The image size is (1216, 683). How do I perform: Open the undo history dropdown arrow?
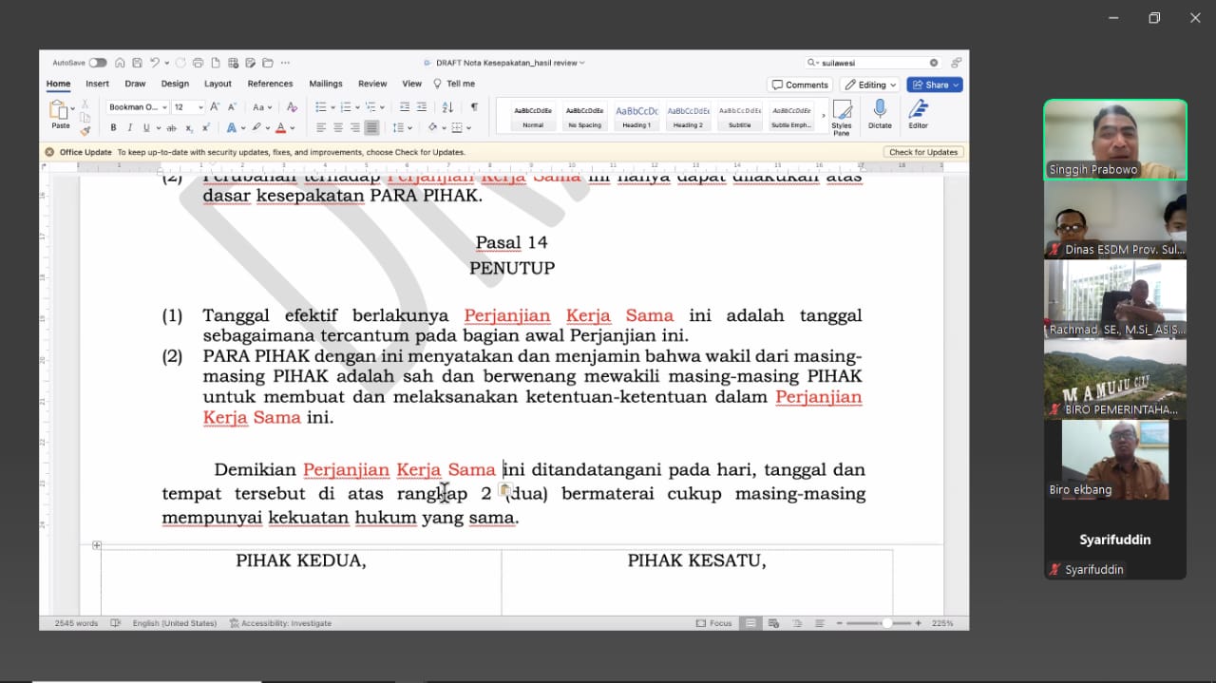point(167,63)
